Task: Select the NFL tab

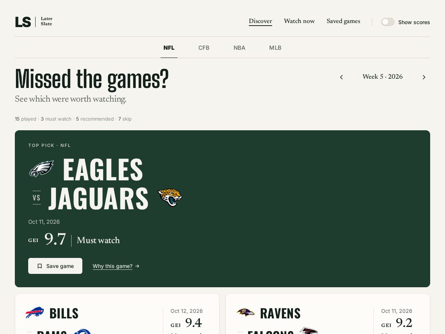Action: click(169, 48)
